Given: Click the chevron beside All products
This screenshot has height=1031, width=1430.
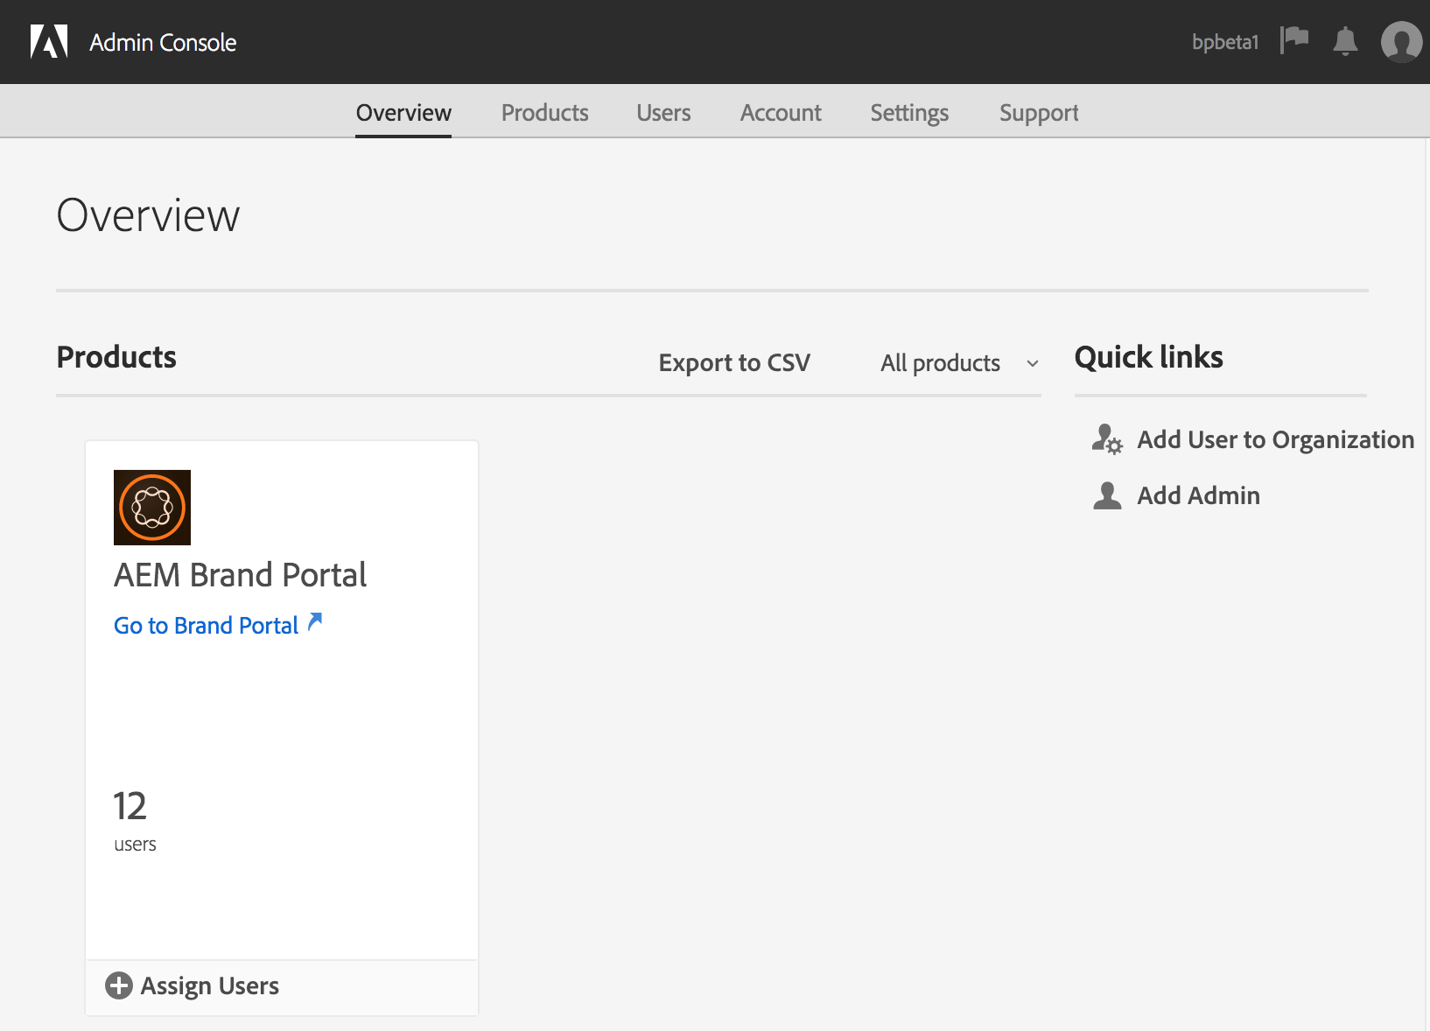Looking at the screenshot, I should (1032, 363).
